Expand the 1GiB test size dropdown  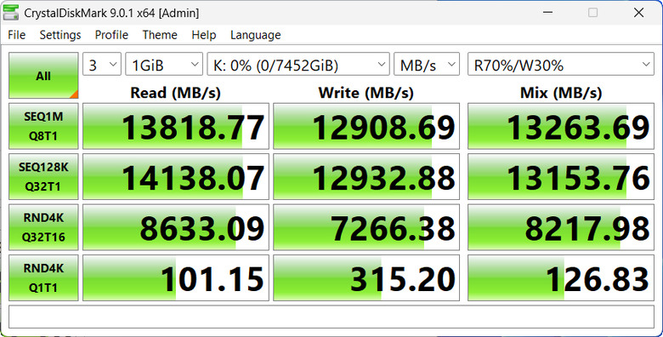(x=164, y=65)
